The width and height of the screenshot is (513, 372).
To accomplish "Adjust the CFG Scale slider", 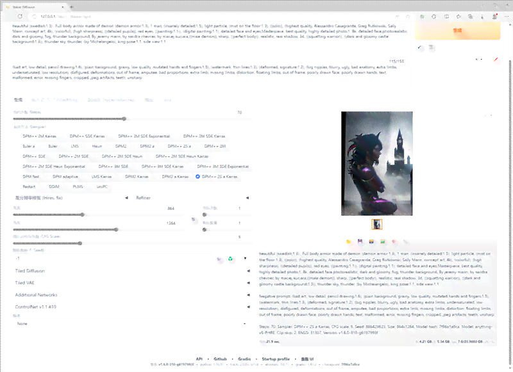I will pos(132,243).
